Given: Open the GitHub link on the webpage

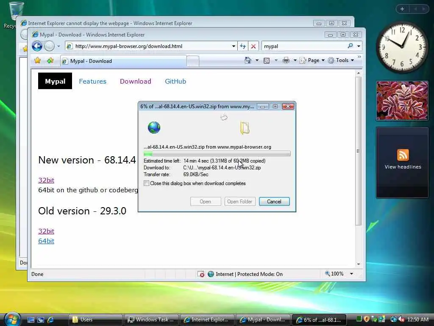Looking at the screenshot, I should pos(175,81).
